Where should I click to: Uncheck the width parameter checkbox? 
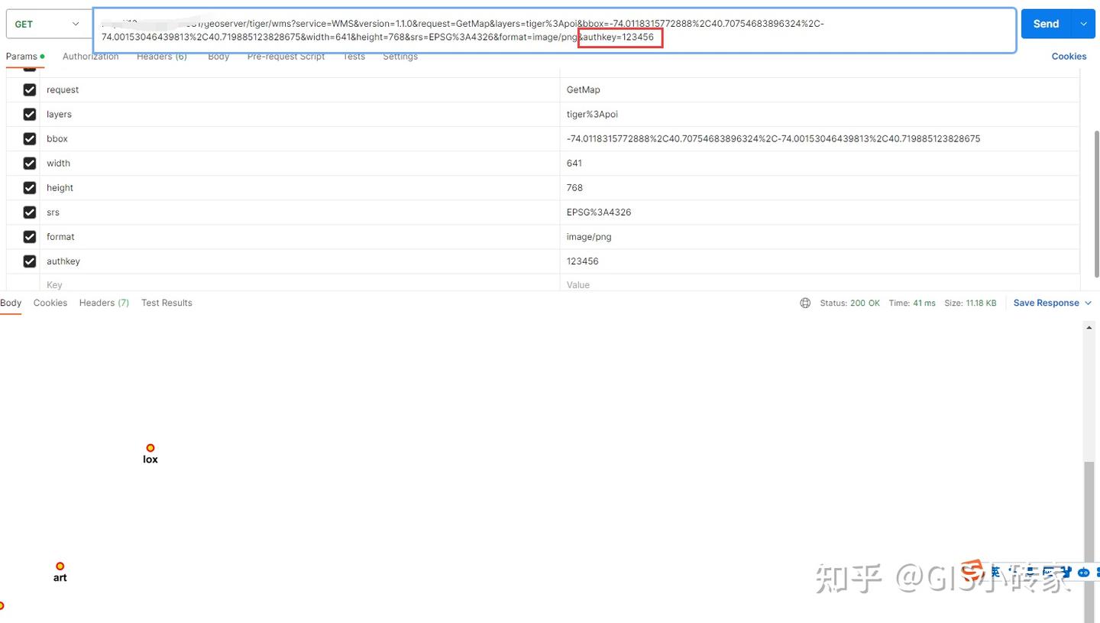point(29,163)
